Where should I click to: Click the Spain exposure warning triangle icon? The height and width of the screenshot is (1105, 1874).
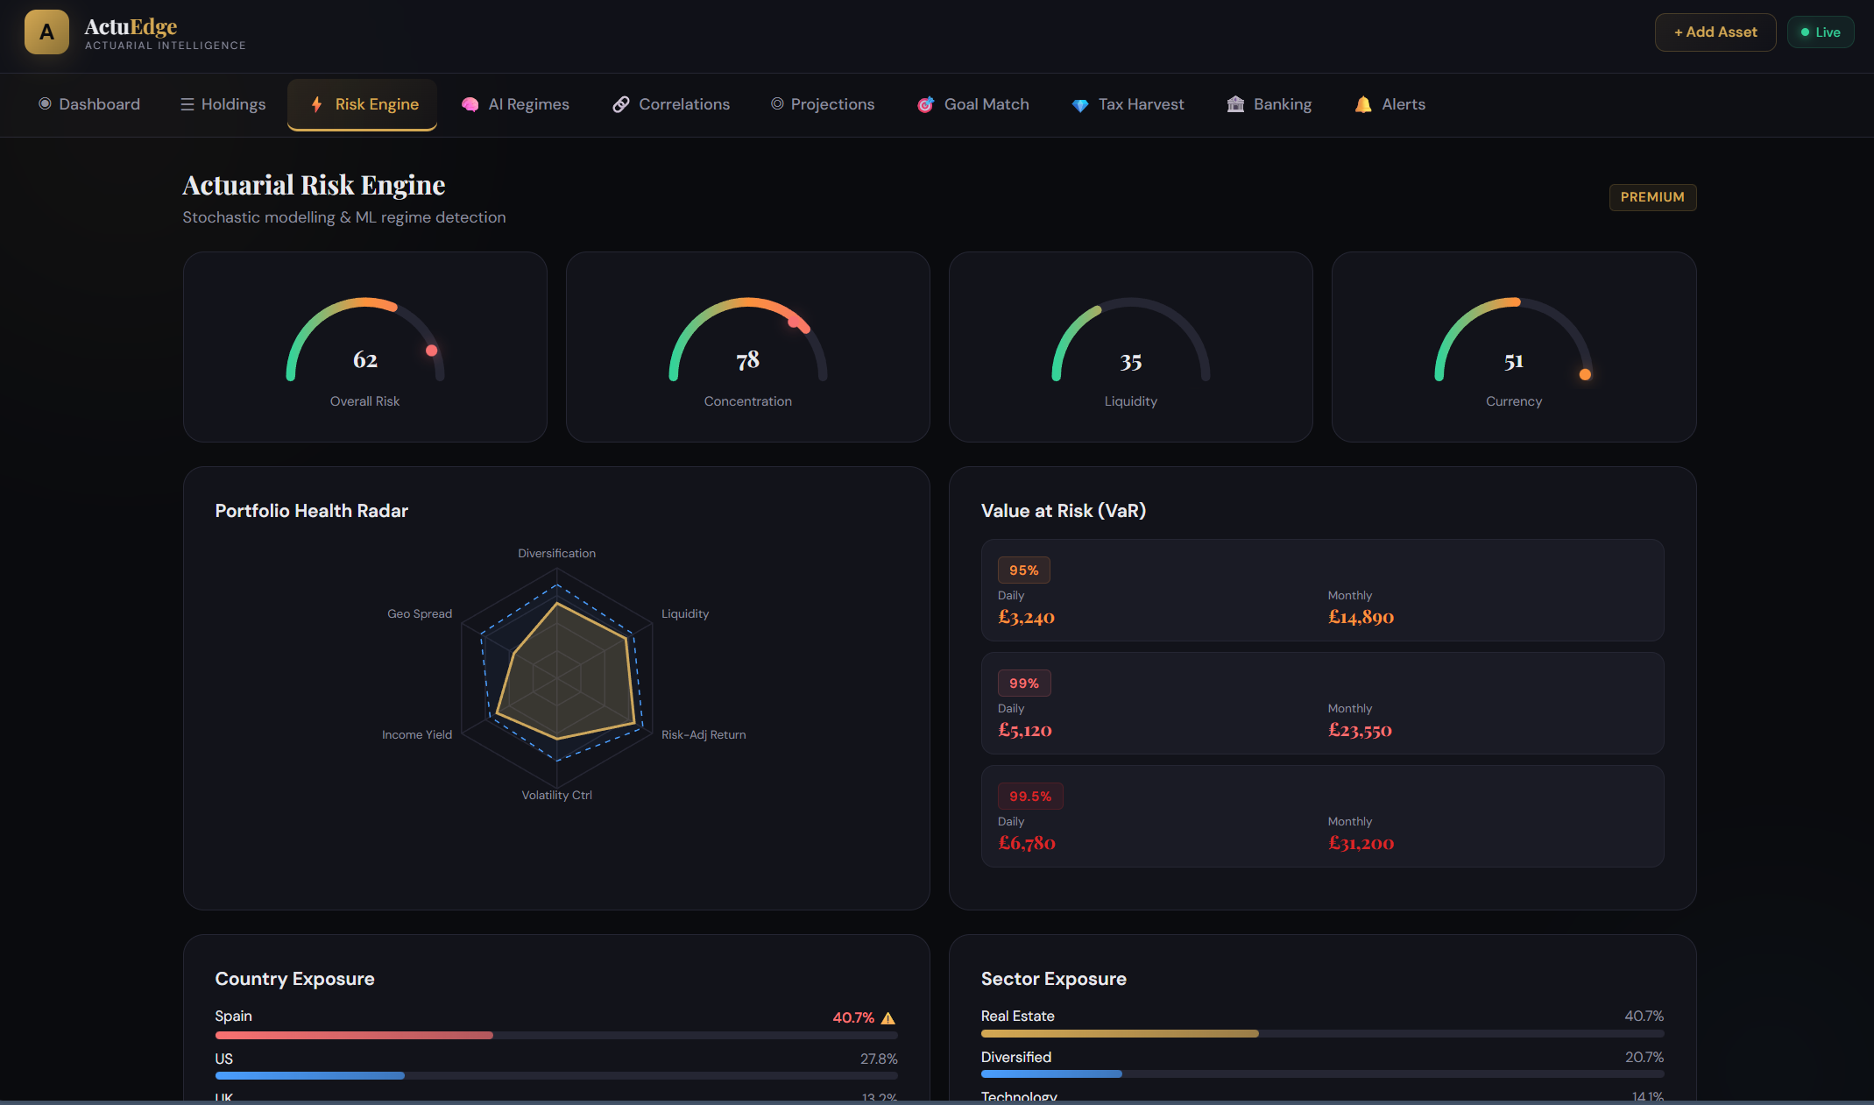pos(888,1017)
